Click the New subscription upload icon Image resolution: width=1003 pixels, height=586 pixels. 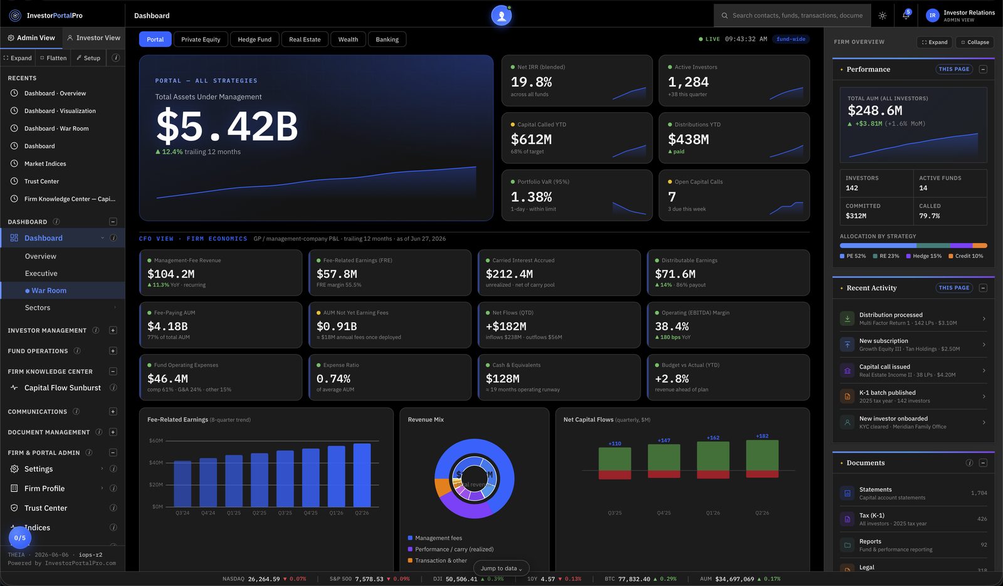[848, 345]
